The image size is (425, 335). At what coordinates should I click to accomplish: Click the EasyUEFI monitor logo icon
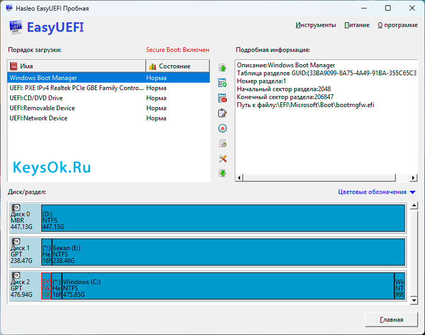pos(16,27)
